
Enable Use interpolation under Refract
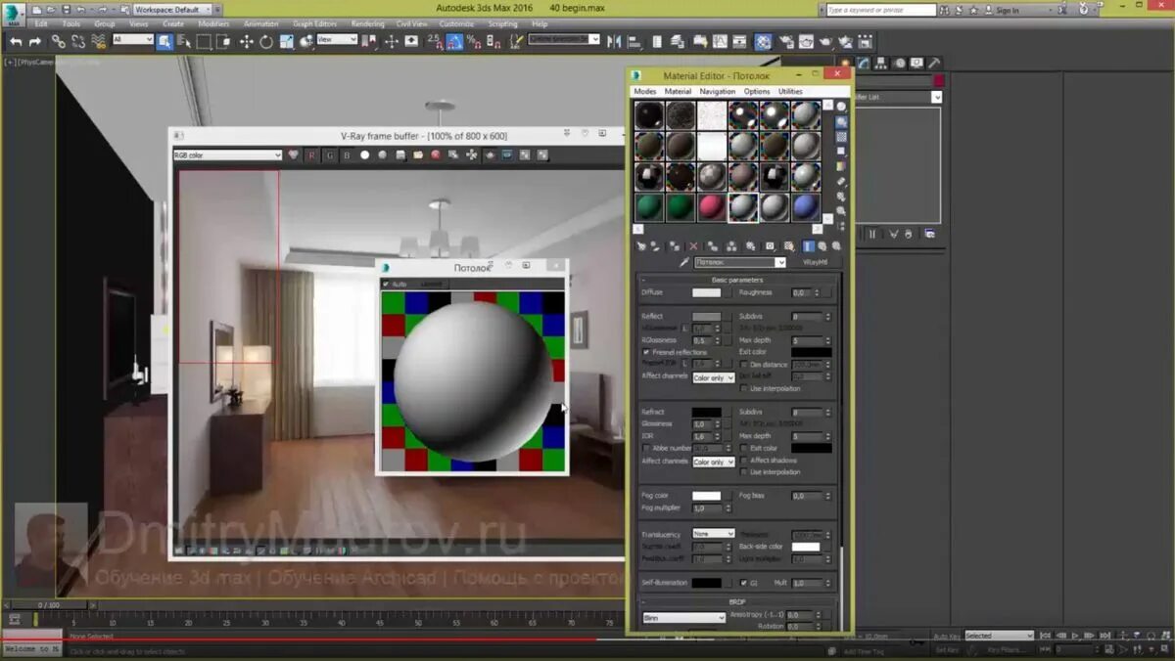click(x=744, y=472)
